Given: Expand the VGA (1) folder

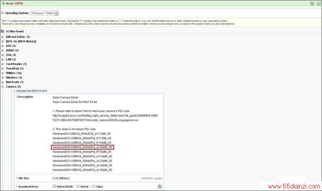Looking at the screenshot, I should click(3, 55).
